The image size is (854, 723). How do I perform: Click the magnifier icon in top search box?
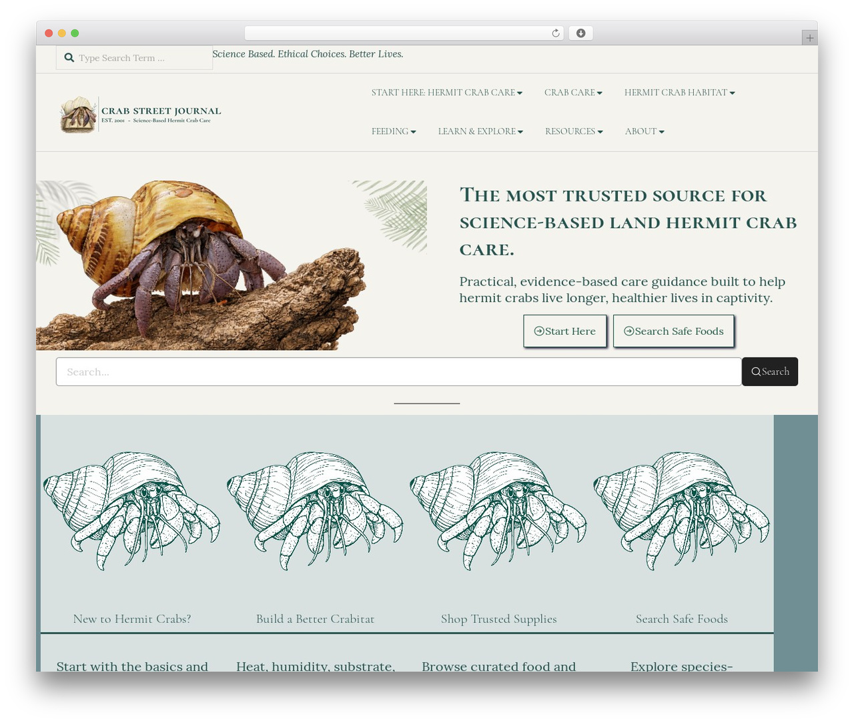tap(69, 58)
